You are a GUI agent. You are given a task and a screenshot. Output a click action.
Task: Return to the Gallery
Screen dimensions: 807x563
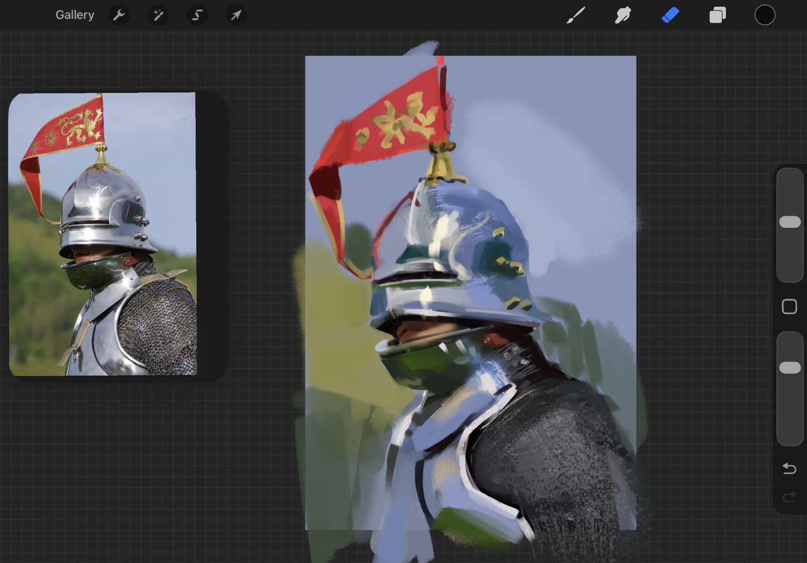(x=75, y=15)
